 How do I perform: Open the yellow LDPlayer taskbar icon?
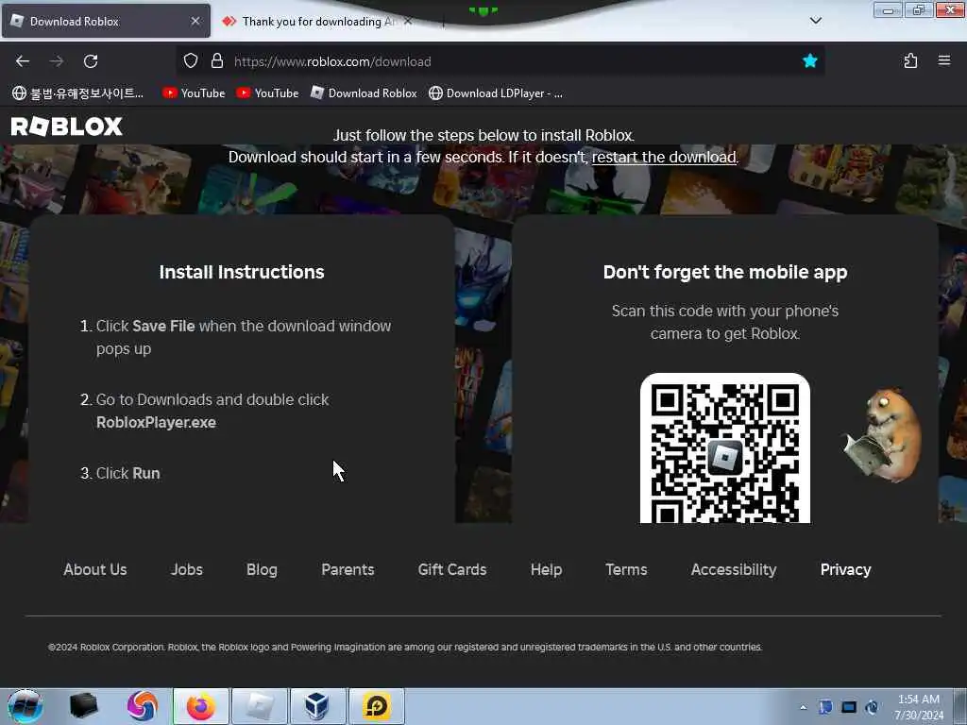(x=376, y=706)
